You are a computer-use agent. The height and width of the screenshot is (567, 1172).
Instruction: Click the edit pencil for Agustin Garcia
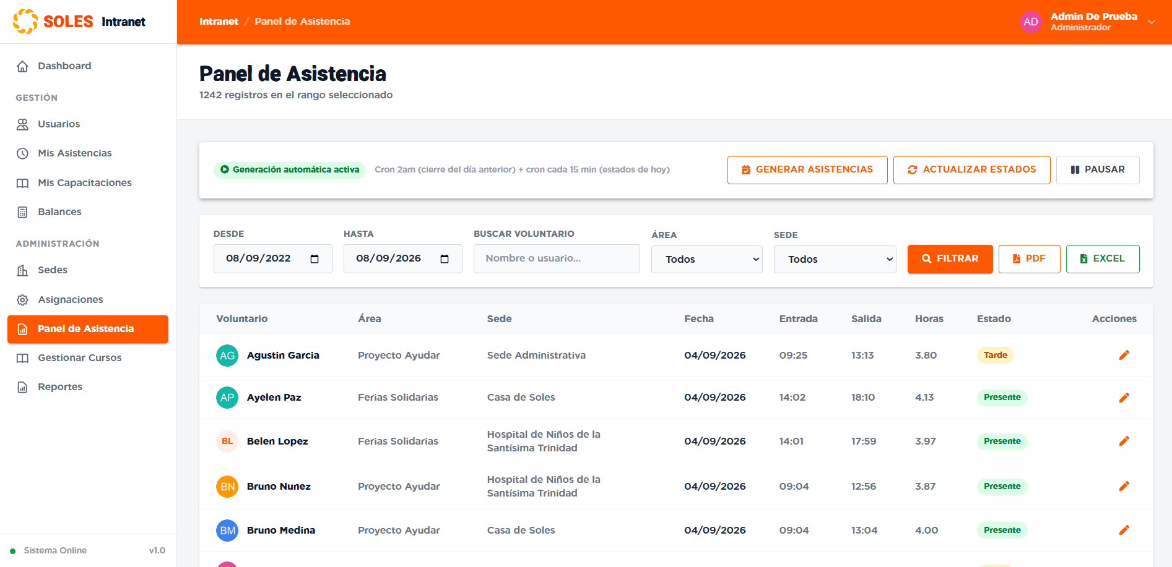[x=1124, y=355]
